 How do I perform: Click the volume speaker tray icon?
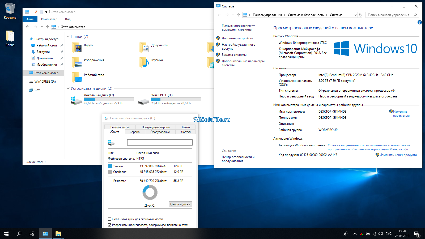point(381,234)
